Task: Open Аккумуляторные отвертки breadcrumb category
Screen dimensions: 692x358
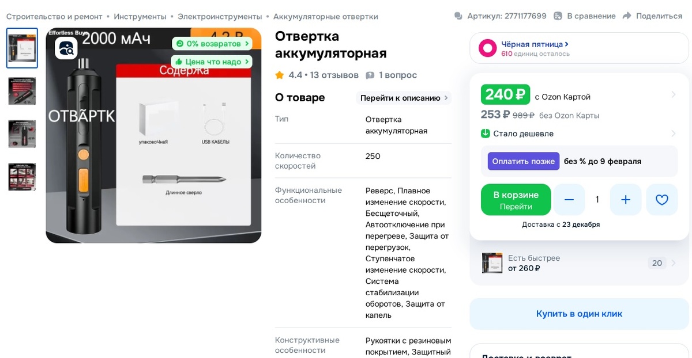Action: pyautogui.click(x=326, y=16)
